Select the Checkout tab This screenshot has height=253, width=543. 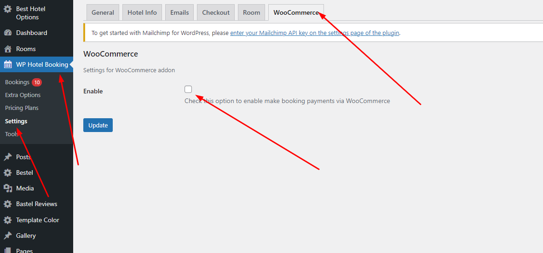pos(216,12)
